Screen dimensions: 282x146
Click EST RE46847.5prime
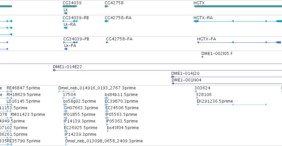pos(23,88)
